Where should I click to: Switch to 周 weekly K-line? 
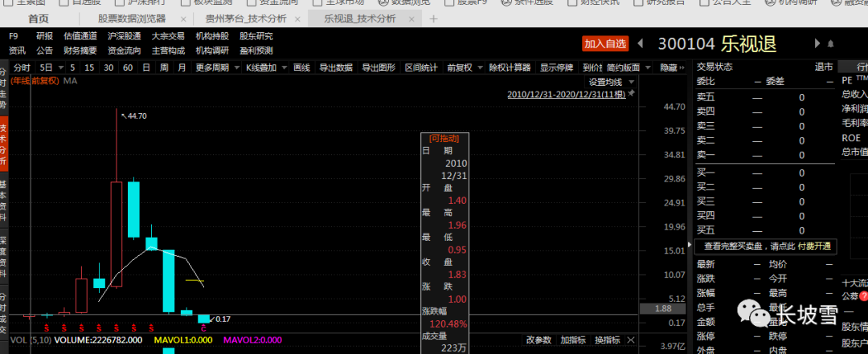point(164,67)
